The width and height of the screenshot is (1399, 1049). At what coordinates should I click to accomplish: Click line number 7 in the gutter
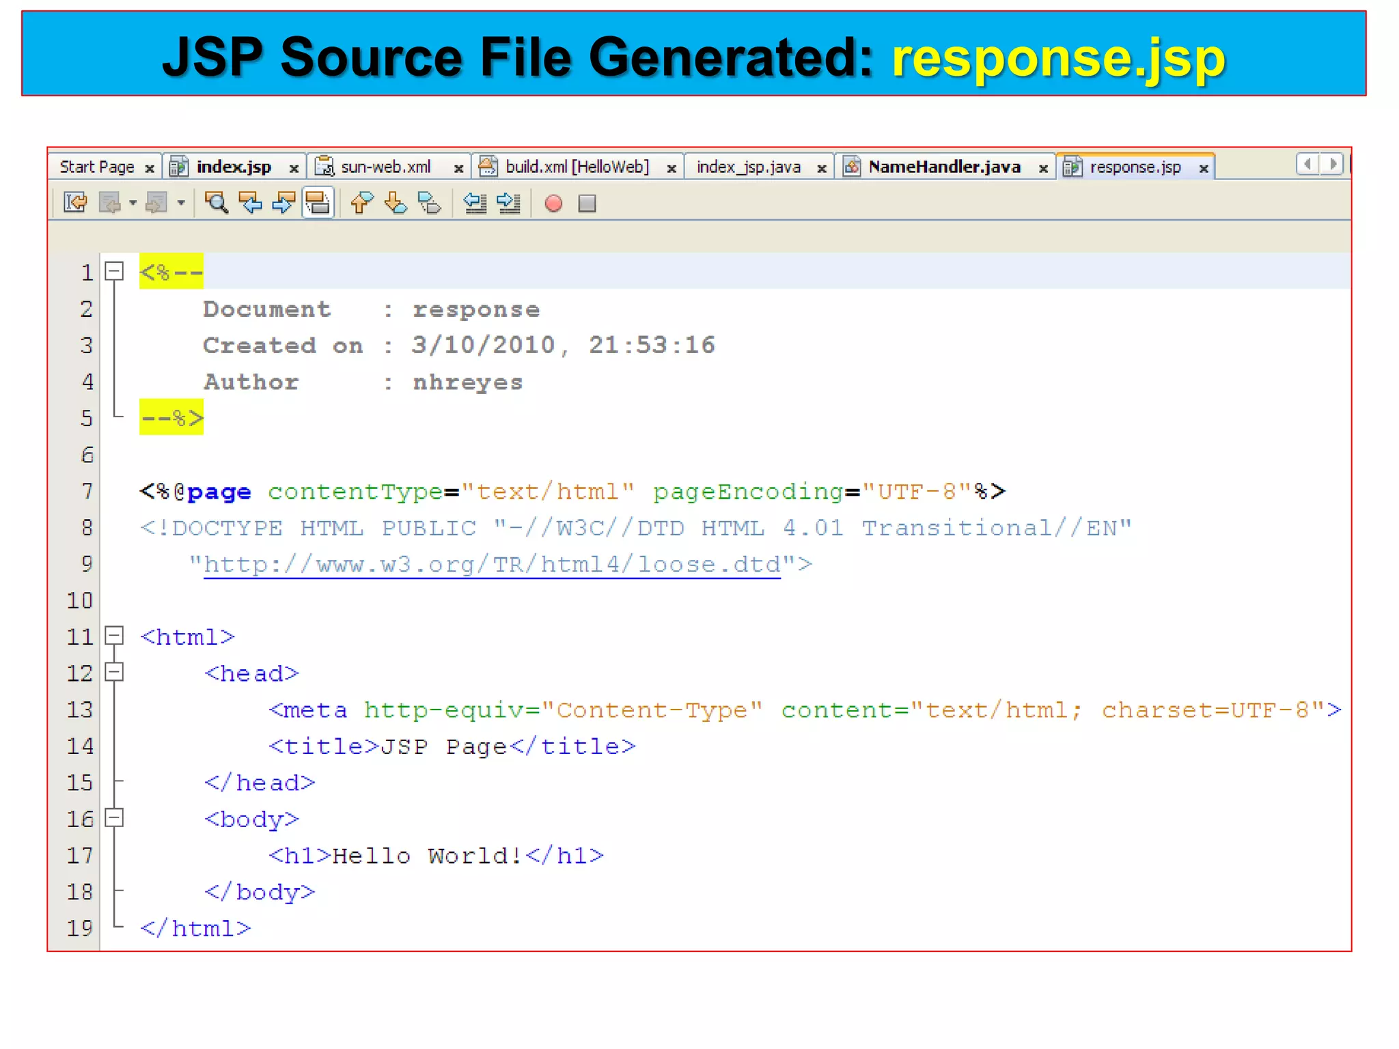[87, 491]
